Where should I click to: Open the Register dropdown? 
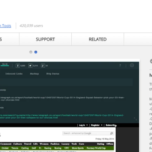[x=97, y=125]
